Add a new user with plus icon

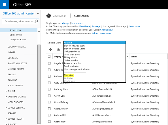(50, 49)
